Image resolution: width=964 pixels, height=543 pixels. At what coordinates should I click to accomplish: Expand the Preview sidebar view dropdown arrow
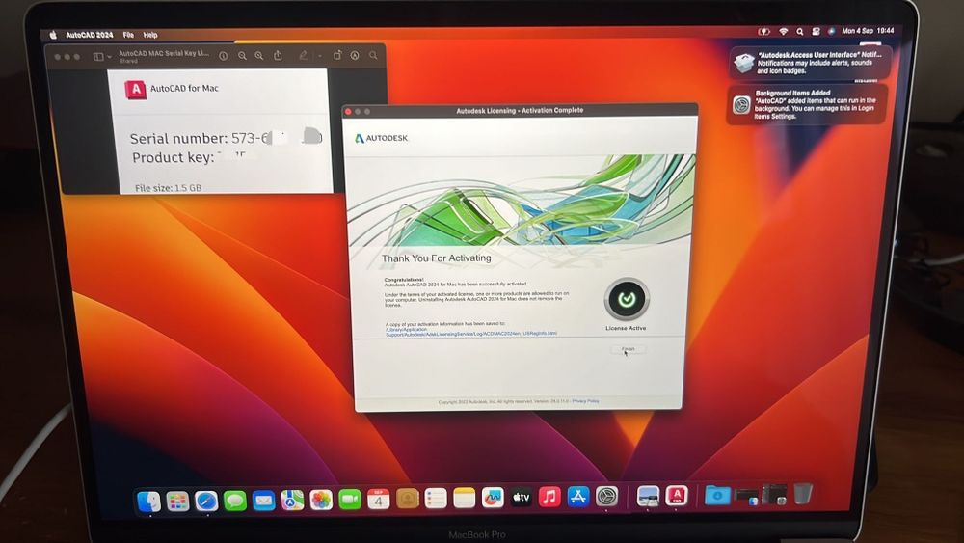[x=110, y=57]
